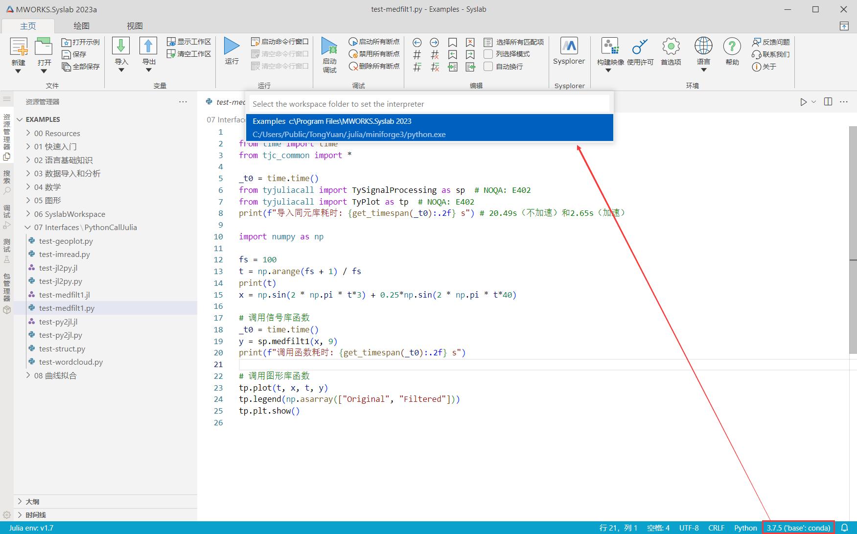Open the 新建 dropdown arrow
The width and height of the screenshot is (857, 534).
(x=18, y=71)
